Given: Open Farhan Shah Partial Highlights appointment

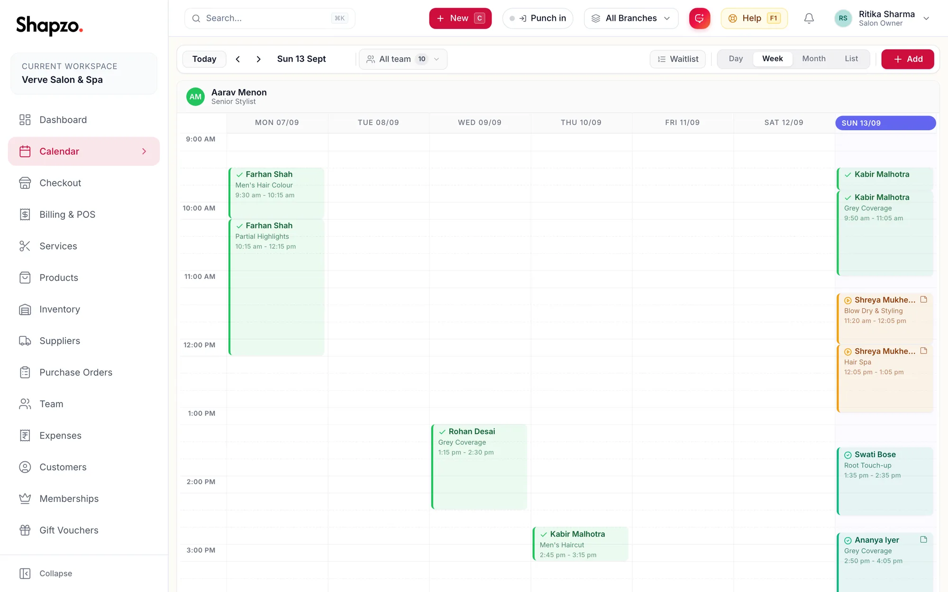Looking at the screenshot, I should [x=276, y=287].
